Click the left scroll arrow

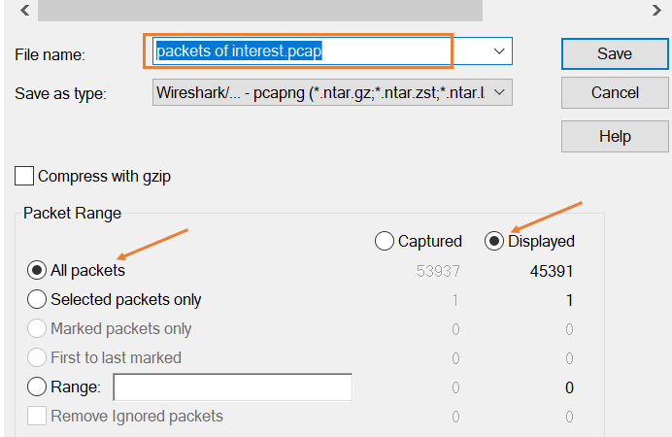(25, 10)
